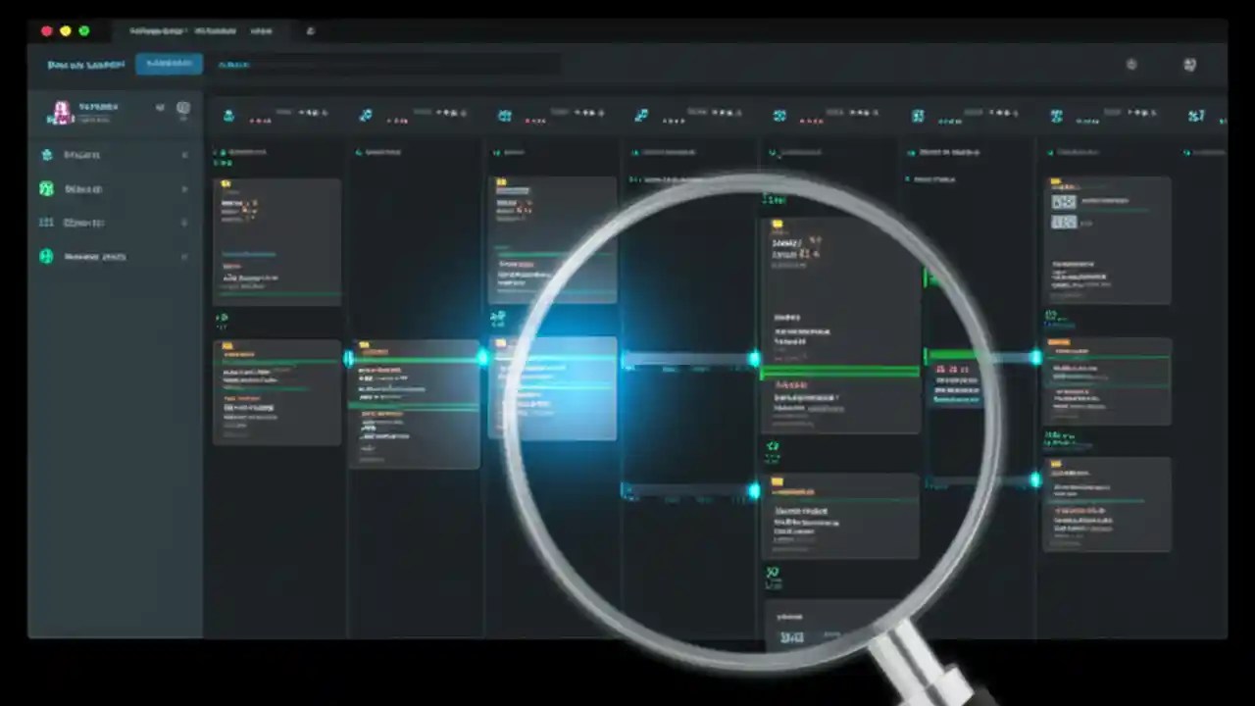Click the settings icon at the sidebar top right
Viewport: 1255px width, 706px height.
pos(183,108)
